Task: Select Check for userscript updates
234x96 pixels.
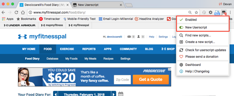Action: [x=203, y=50]
